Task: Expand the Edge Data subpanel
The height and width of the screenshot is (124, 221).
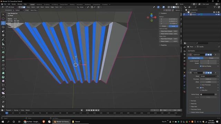Action: coord(194,106)
